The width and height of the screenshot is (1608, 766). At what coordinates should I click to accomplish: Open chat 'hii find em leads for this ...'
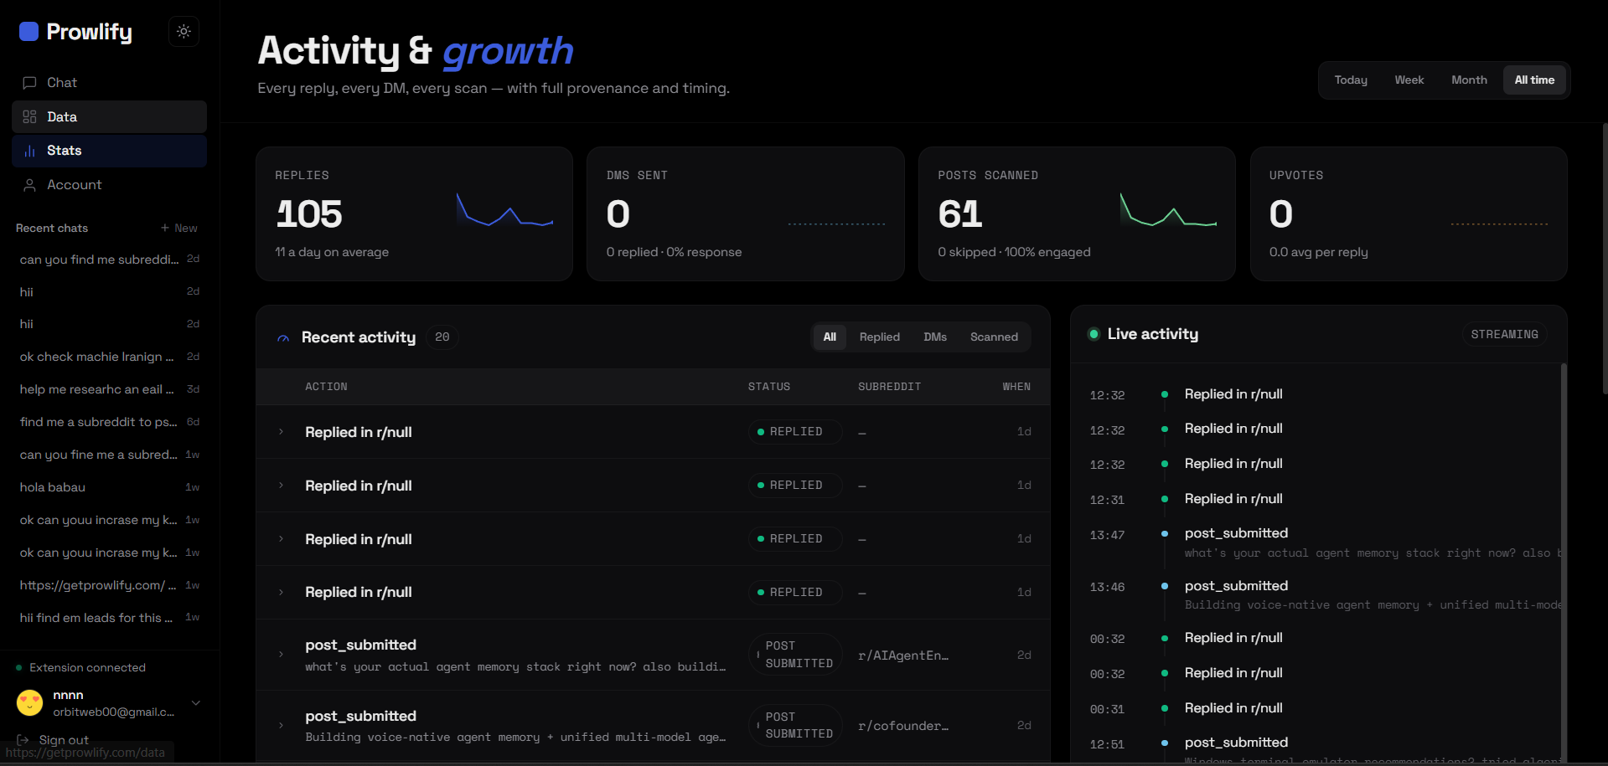(109, 618)
